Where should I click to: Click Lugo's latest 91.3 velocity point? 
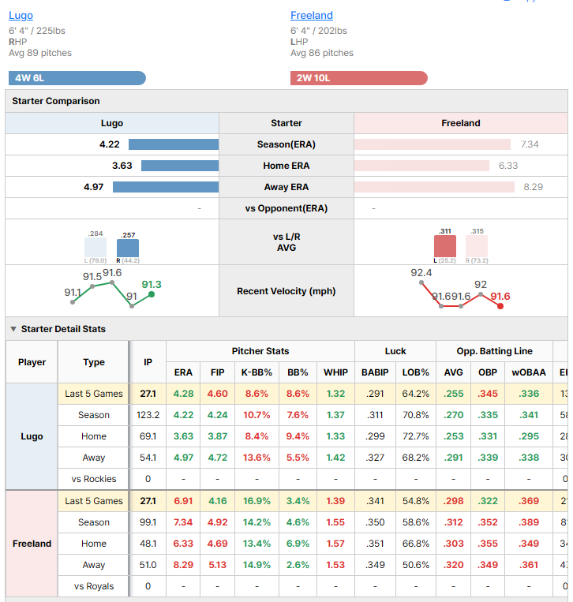pyautogui.click(x=152, y=294)
